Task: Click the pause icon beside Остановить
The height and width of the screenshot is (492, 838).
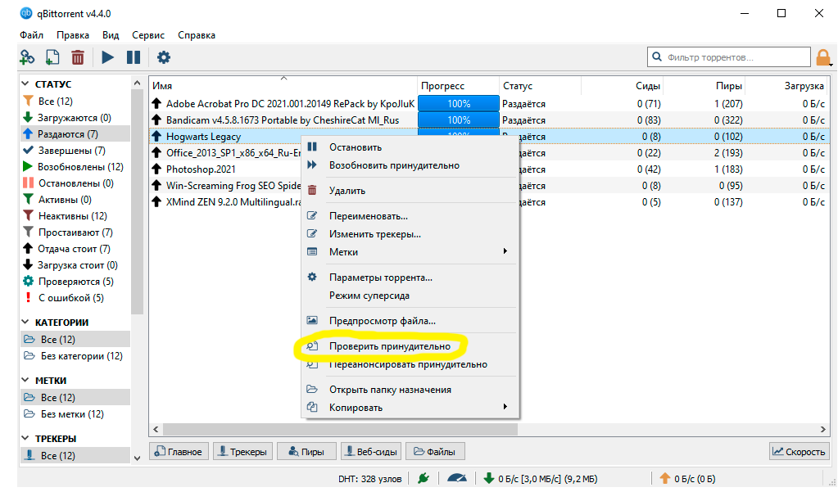Action: (x=312, y=147)
